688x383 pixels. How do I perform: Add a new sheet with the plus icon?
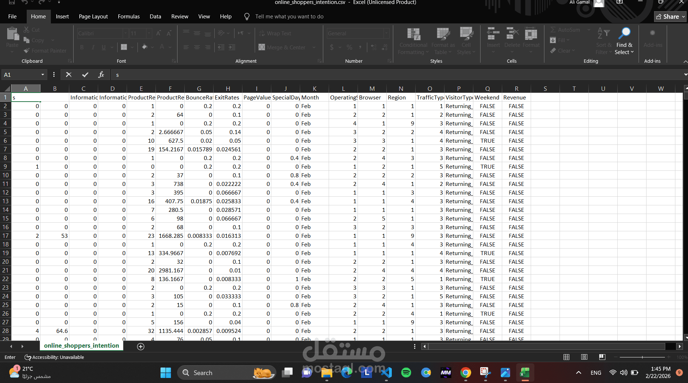[141, 346]
